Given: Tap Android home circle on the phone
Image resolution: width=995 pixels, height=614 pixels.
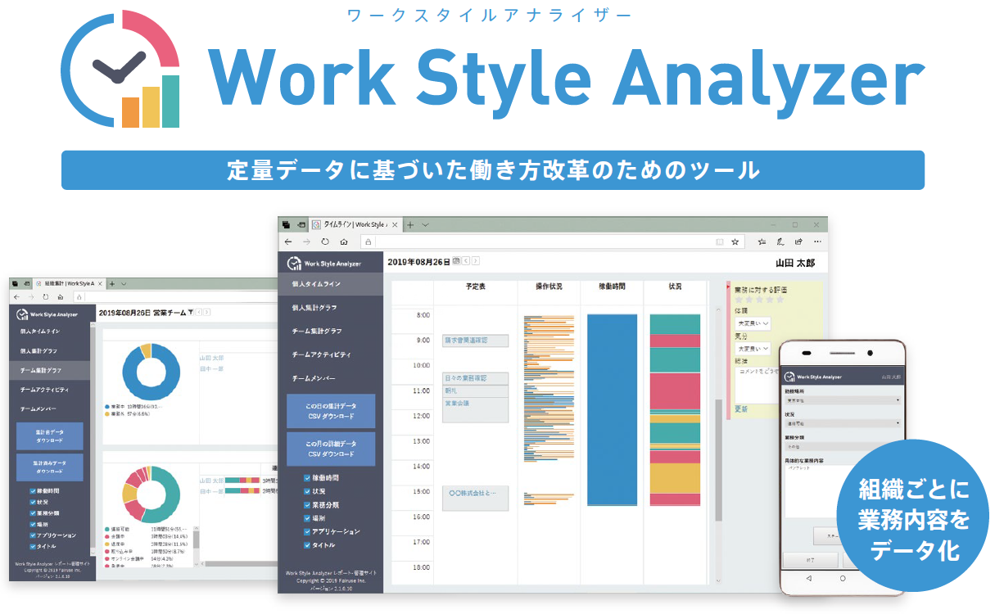Looking at the screenshot, I should [x=843, y=578].
